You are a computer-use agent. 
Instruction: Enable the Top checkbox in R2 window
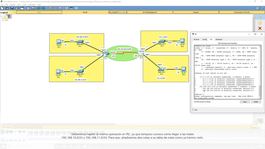tap(193, 110)
